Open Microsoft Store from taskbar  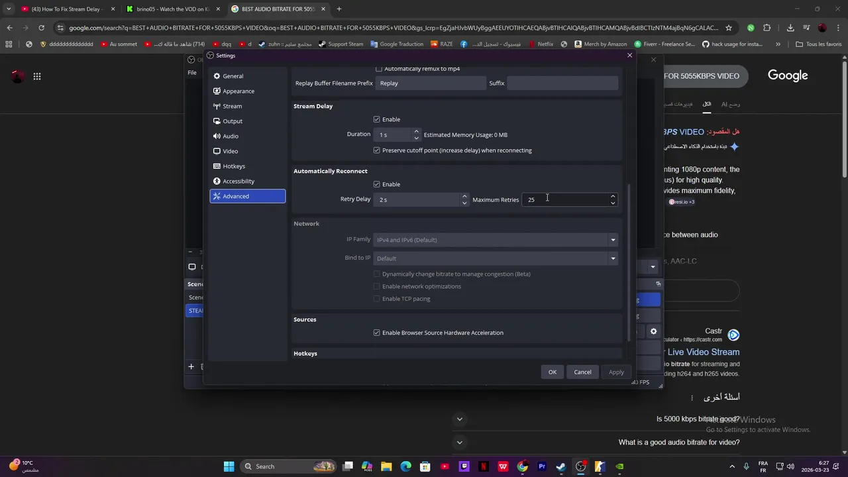coord(425,466)
